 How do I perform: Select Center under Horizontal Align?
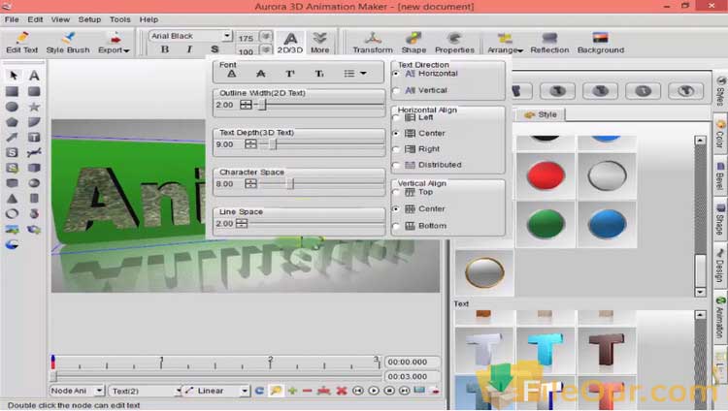point(396,134)
